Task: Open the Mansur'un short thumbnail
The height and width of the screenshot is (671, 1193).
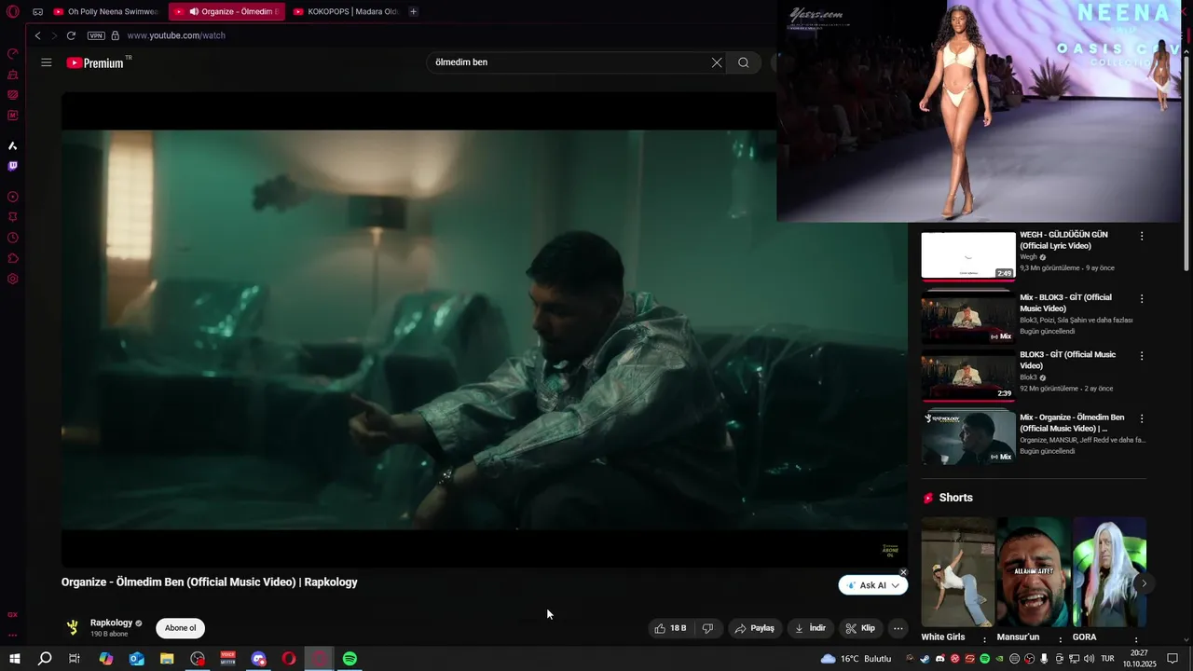Action: coord(1034,572)
